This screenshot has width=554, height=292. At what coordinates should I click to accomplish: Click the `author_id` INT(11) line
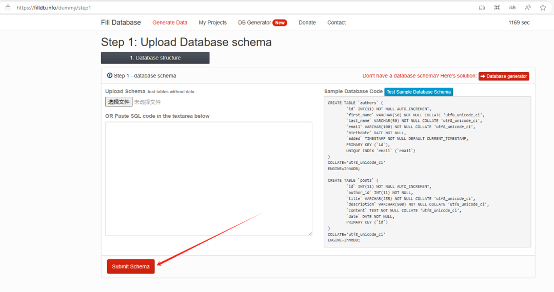[x=379, y=193]
